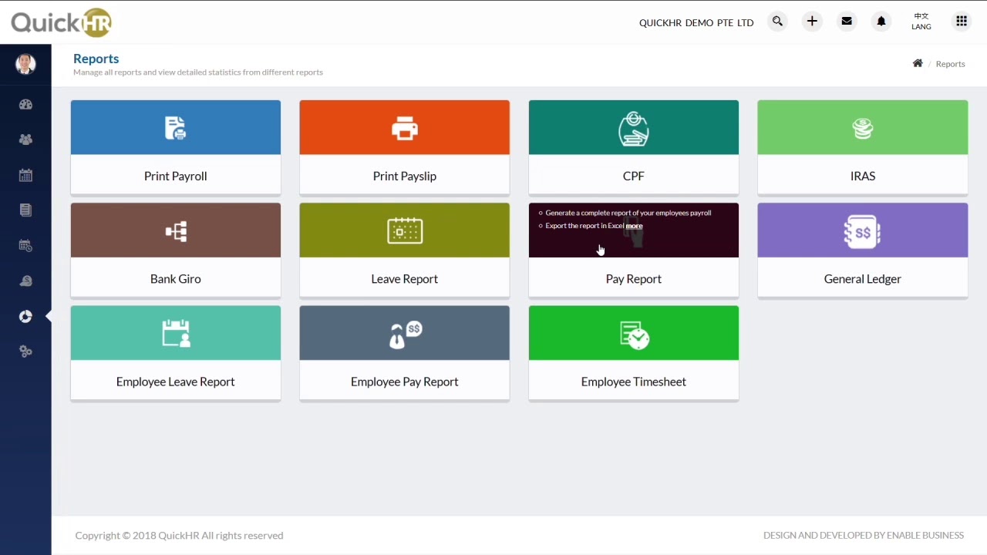The height and width of the screenshot is (555, 987).
Task: Open document list icon in sidebar
Action: pyautogui.click(x=25, y=210)
